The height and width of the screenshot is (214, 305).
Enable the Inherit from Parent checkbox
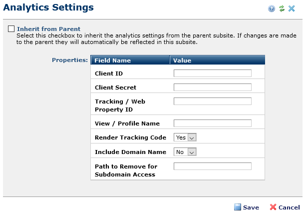11,29
